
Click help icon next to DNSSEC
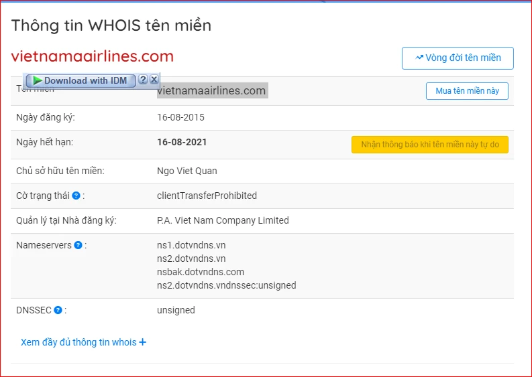(58, 310)
